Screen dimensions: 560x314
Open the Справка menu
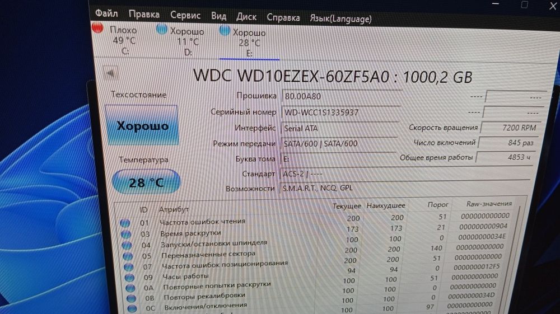point(283,17)
